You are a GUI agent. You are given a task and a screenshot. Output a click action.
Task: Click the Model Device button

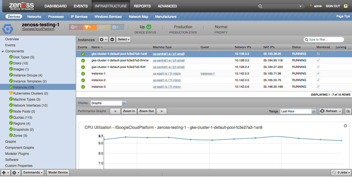click(58, 173)
